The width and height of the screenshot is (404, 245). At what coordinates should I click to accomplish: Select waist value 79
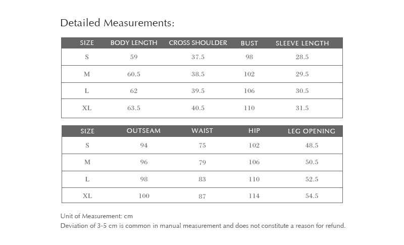tap(202, 162)
